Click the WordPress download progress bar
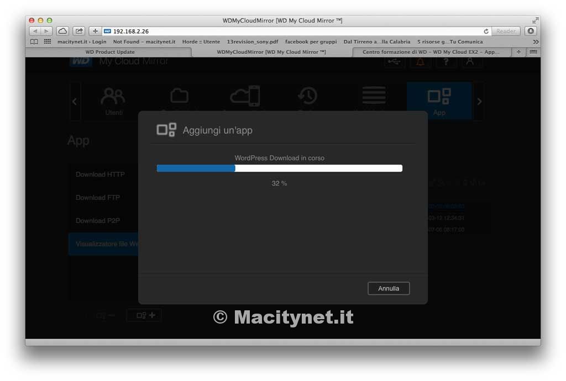 pos(279,168)
